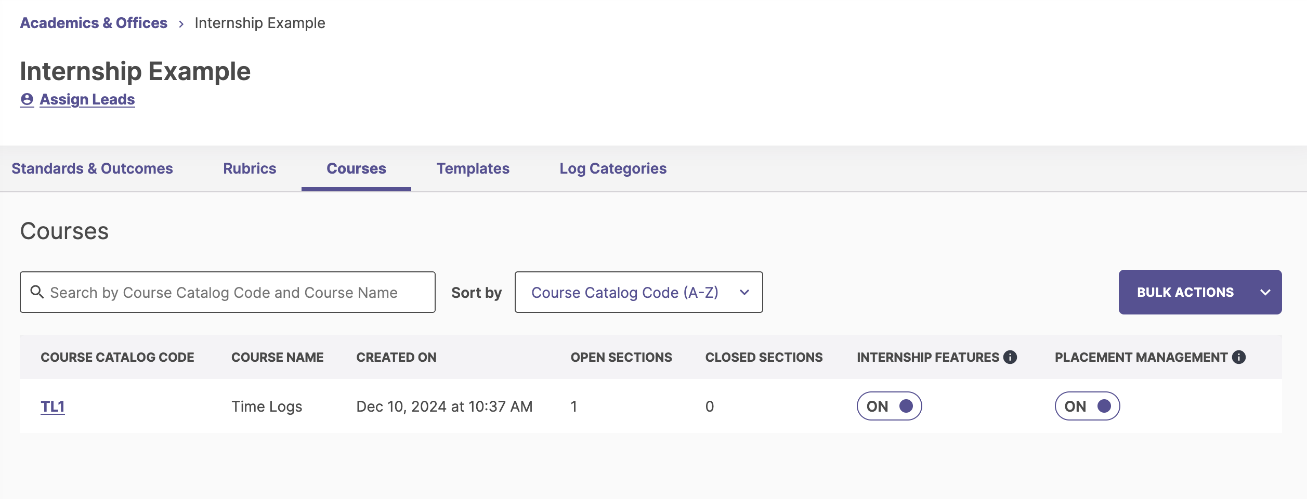The width and height of the screenshot is (1307, 499).
Task: Click the Time Logs course name cell
Action: (x=267, y=406)
